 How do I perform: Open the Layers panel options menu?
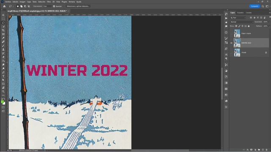(x=270, y=13)
